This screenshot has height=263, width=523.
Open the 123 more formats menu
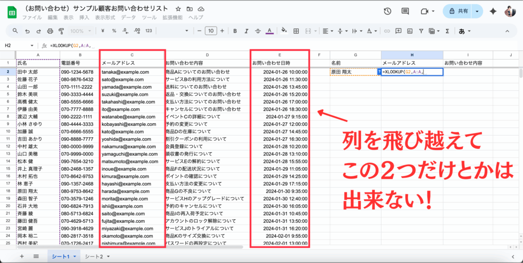(x=149, y=31)
